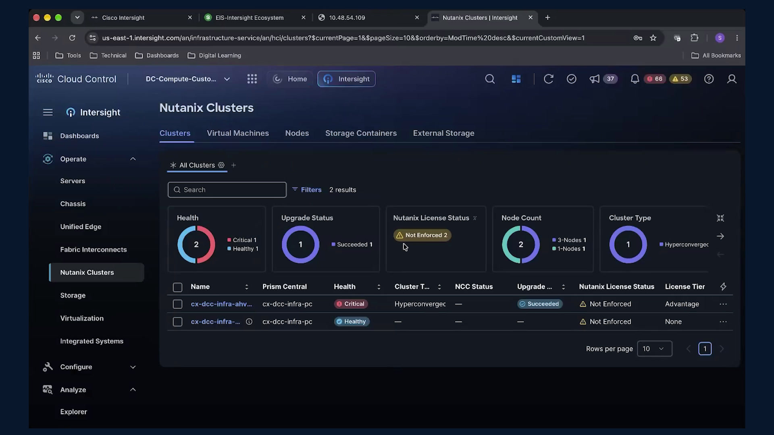Open the user profile icon
This screenshot has height=435, width=774.
pos(732,79)
